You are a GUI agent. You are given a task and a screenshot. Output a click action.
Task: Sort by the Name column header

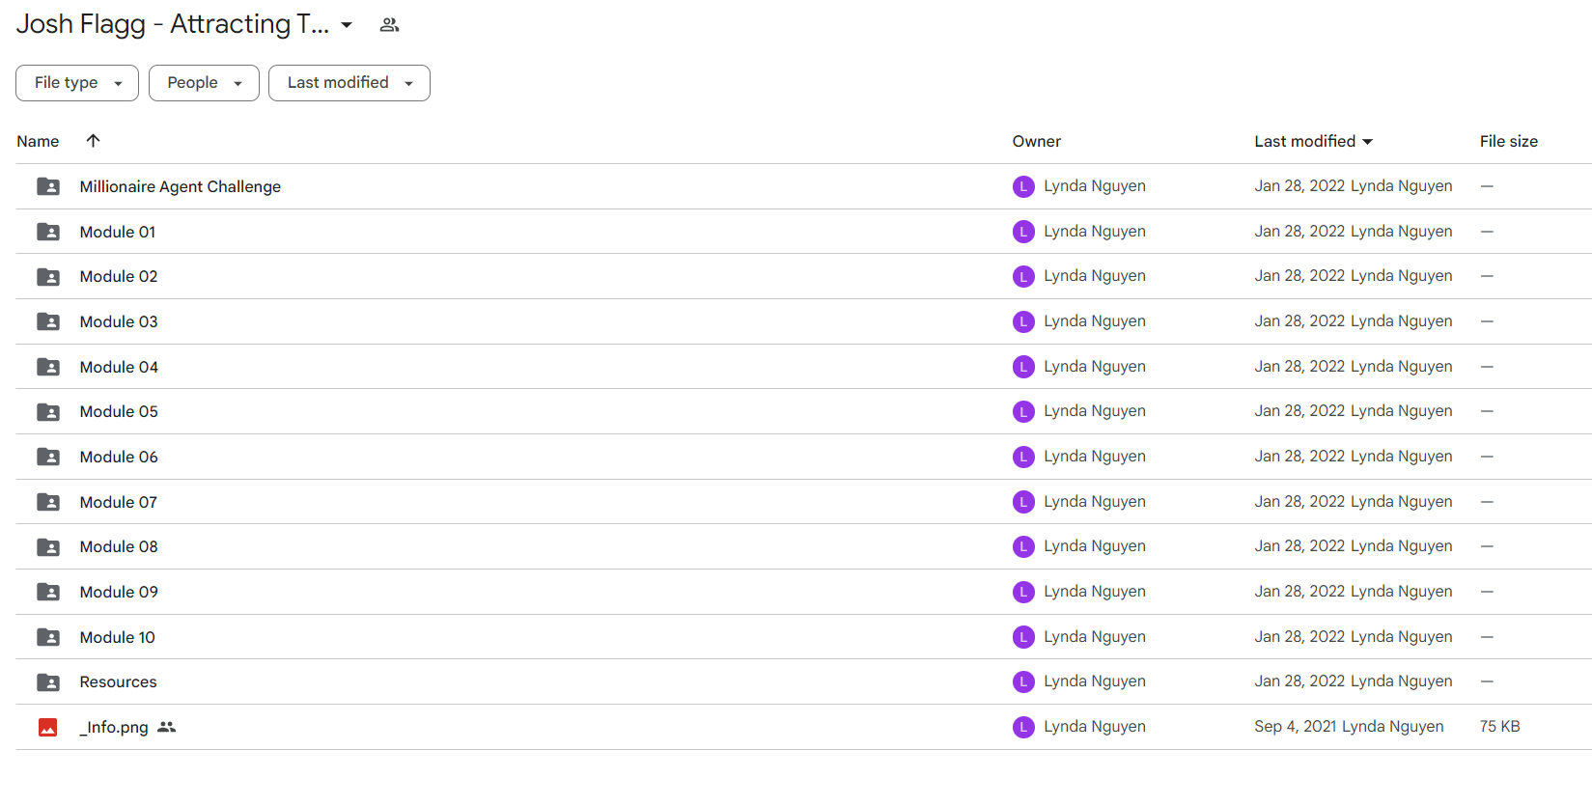coord(38,141)
